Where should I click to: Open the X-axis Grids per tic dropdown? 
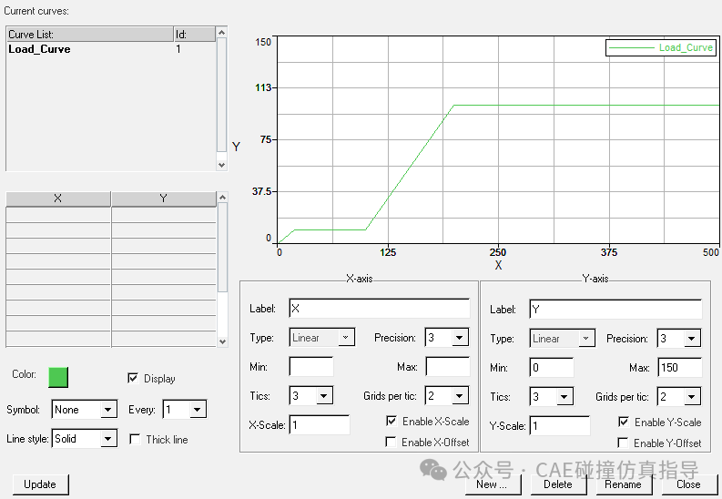447,396
